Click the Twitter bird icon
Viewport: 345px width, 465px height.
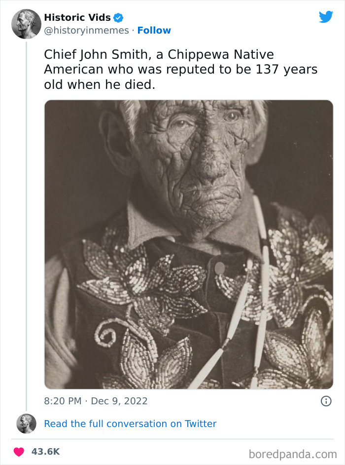tap(326, 16)
